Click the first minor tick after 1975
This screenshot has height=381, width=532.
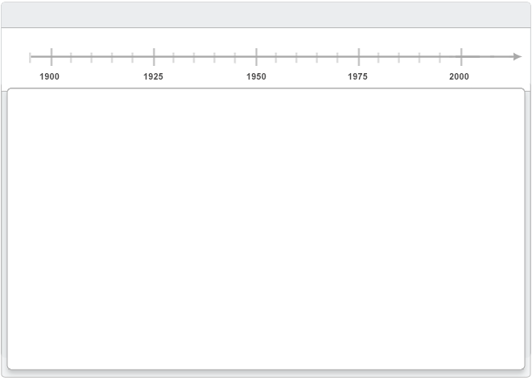(x=378, y=57)
